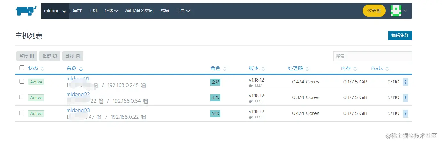Sort hosts by 状态 column
Image resolution: width=442 pixels, height=144 pixels.
36,68
